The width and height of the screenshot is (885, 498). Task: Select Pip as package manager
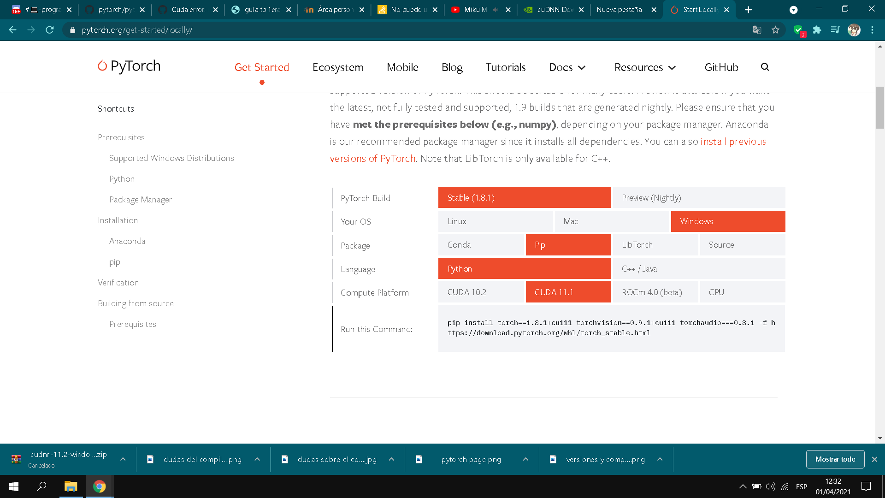(568, 244)
